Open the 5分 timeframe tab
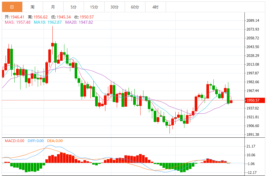The image size is (267, 176). tap(73, 7)
